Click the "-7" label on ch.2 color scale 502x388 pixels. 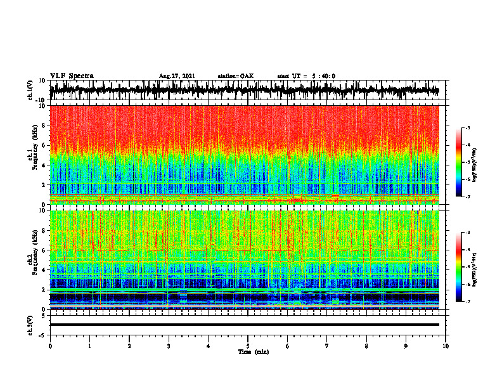click(x=468, y=301)
